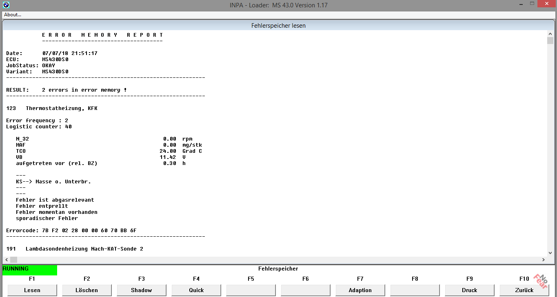557x297 pixels.
Task: Click the blank F5 button
Action: [x=251, y=290]
